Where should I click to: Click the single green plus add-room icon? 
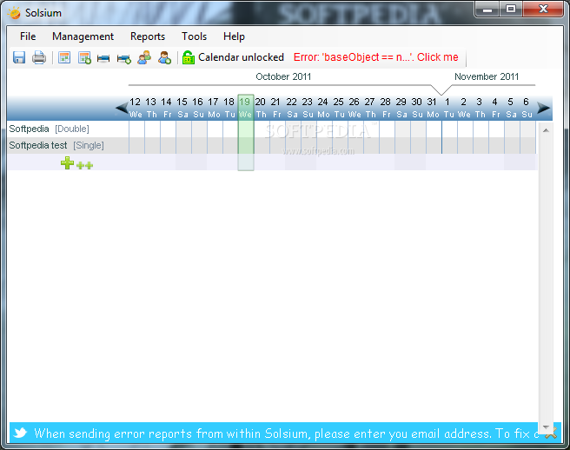[x=67, y=162]
